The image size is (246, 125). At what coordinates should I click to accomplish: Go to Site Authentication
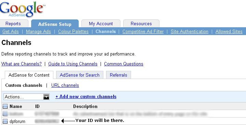pos(190,31)
